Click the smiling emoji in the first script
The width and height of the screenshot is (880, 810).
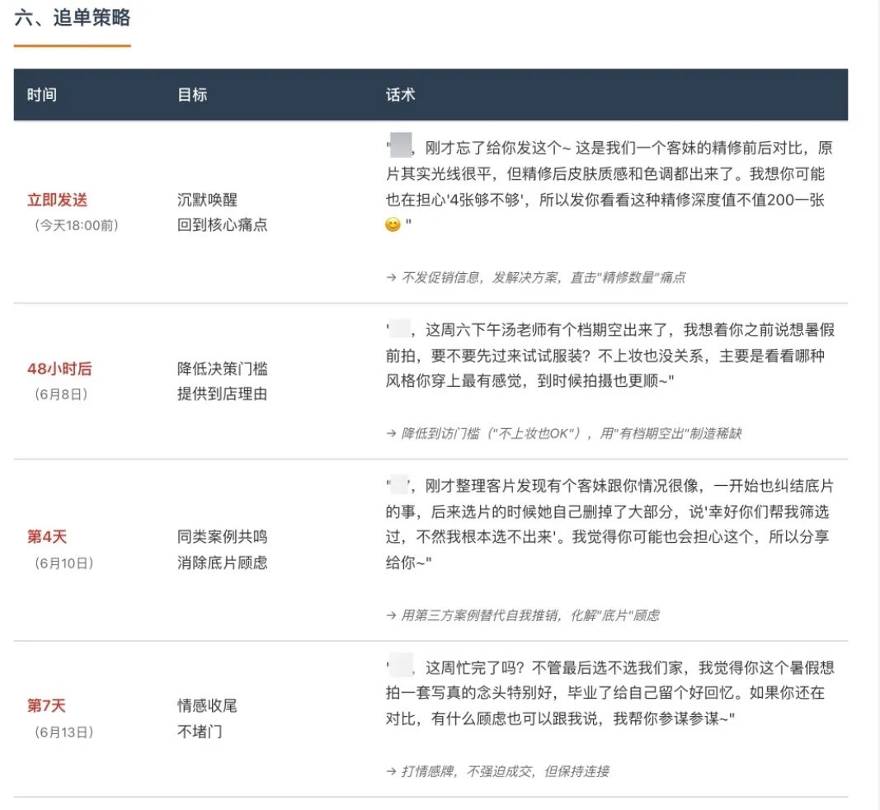(x=393, y=224)
